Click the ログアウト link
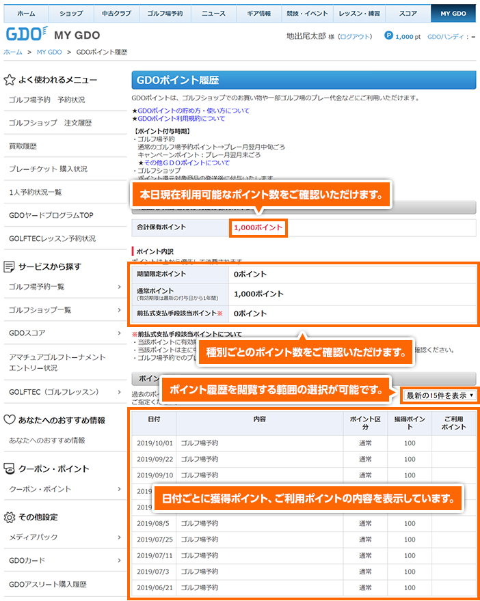Screen dimensions: 480x601 coord(356,37)
